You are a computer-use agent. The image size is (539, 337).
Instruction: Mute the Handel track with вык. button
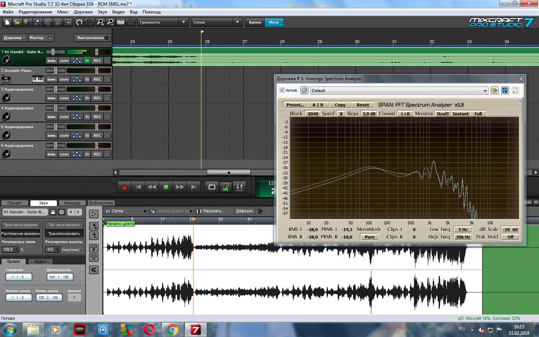click(x=52, y=60)
